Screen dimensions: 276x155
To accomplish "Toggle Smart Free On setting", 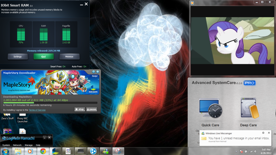I will pyautogui.click(x=64, y=67).
